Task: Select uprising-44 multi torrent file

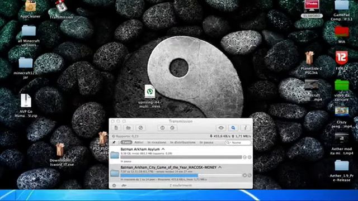Action: pos(149,96)
